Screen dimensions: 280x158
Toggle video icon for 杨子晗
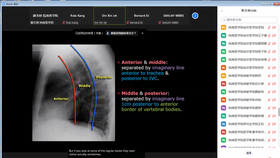point(274,52)
